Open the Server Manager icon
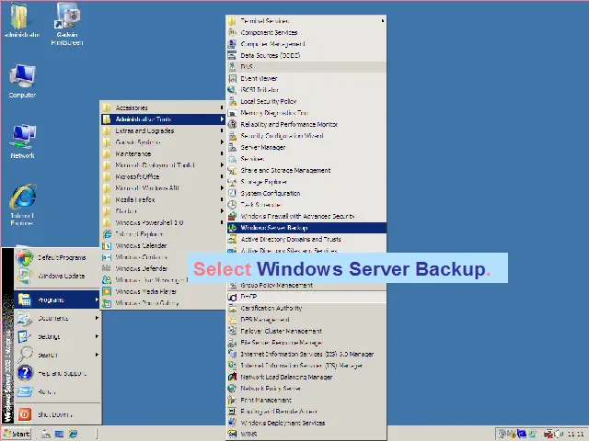The height and width of the screenshot is (441, 589). coord(233,147)
